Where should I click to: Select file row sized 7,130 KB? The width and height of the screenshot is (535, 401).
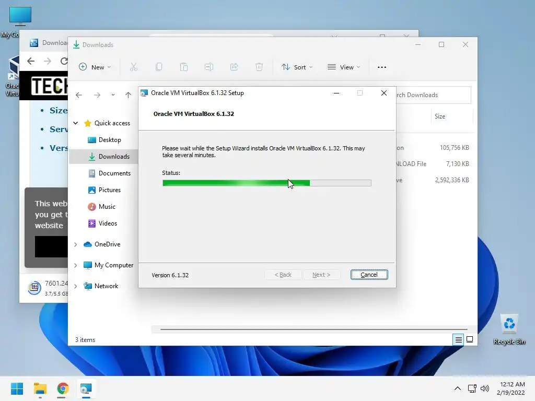pos(436,164)
